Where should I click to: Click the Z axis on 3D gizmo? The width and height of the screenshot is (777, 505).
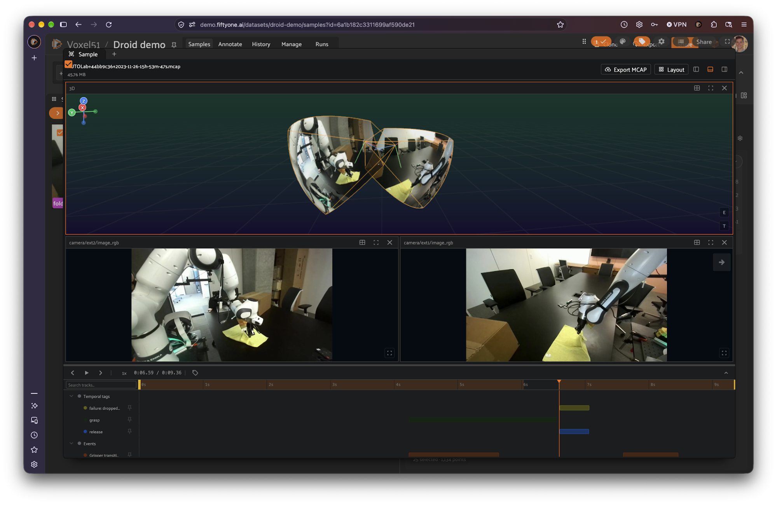pos(84,101)
